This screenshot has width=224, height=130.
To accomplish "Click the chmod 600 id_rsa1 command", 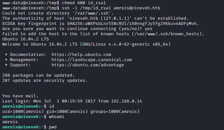I will 84,3.
